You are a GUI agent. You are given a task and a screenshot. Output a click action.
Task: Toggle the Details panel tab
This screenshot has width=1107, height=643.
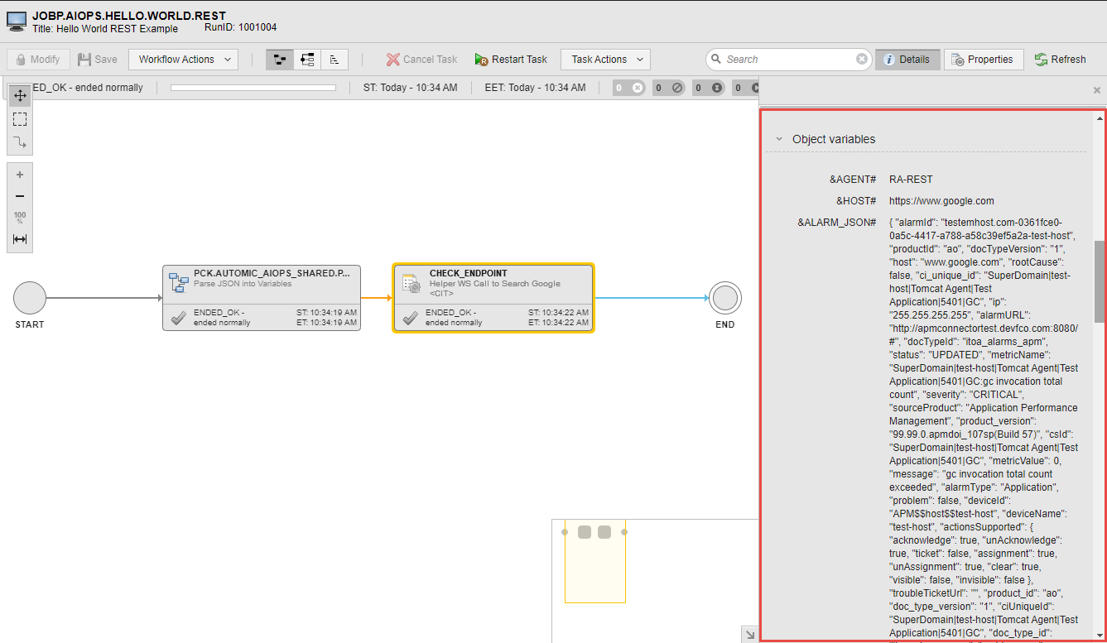[x=907, y=60]
